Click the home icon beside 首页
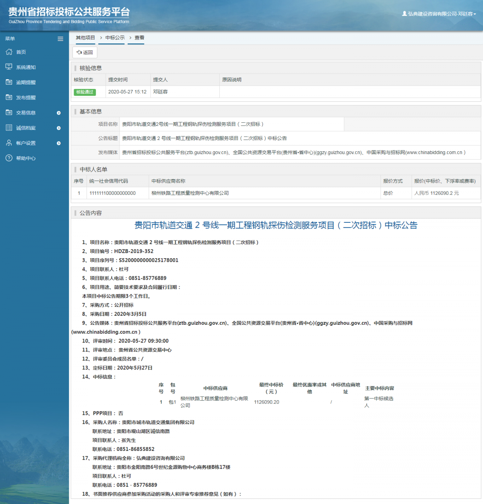The width and height of the screenshot is (483, 504). pos(9,52)
